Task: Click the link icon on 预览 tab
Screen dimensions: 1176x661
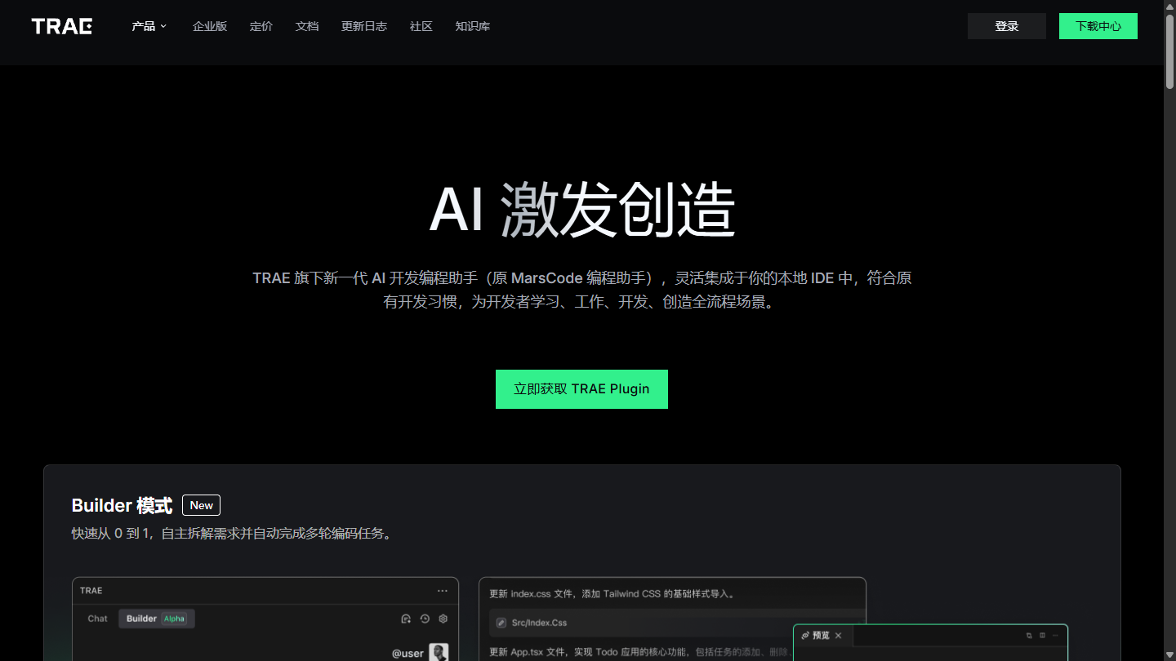Action: [805, 635]
